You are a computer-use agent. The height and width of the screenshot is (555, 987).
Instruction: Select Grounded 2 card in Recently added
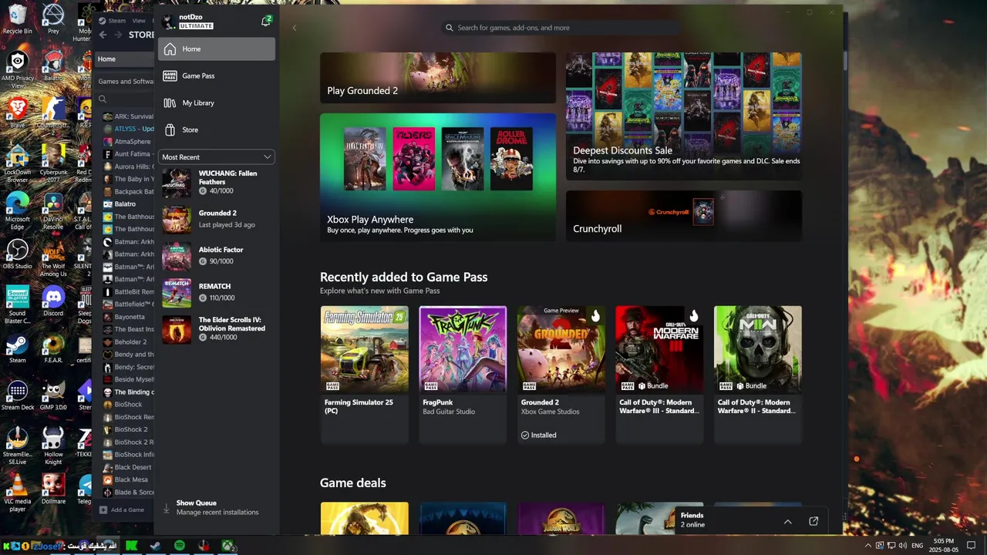pos(561,375)
